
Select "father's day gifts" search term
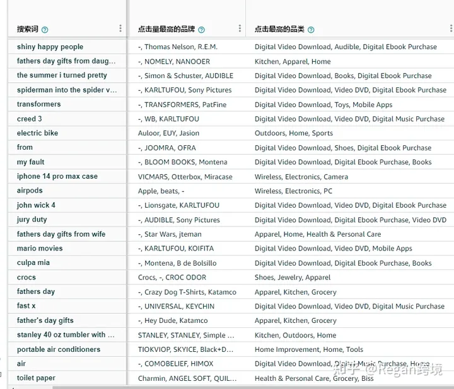pyautogui.click(x=45, y=320)
